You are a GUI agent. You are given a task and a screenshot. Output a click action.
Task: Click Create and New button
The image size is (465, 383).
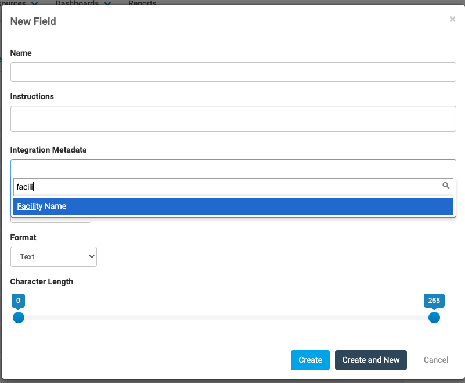371,360
